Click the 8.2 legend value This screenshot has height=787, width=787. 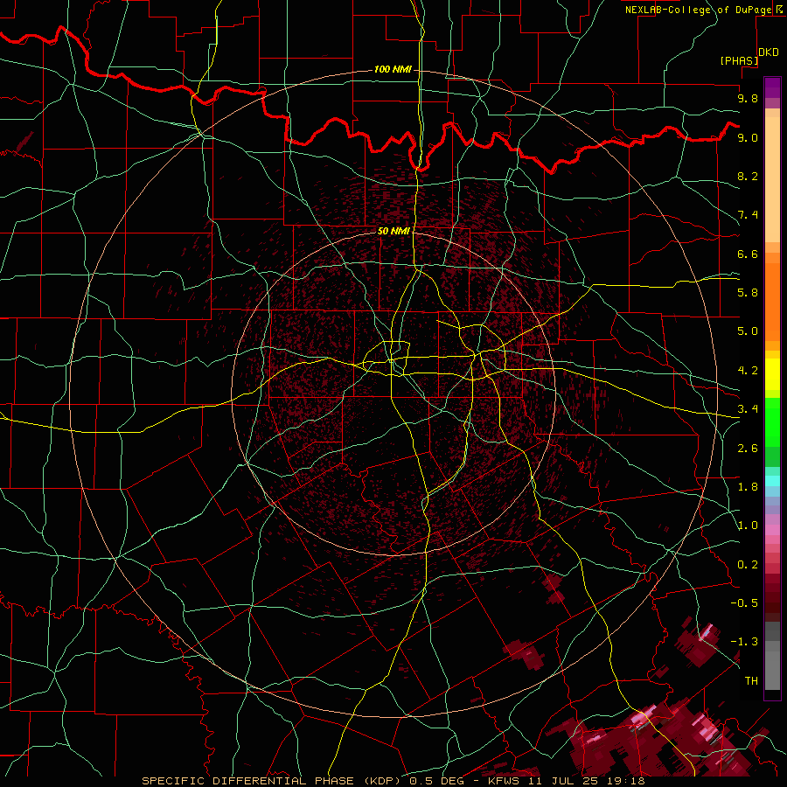click(748, 176)
